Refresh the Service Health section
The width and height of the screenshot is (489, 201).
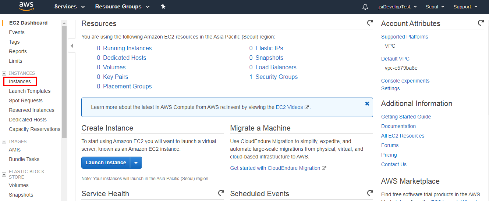click(x=221, y=193)
